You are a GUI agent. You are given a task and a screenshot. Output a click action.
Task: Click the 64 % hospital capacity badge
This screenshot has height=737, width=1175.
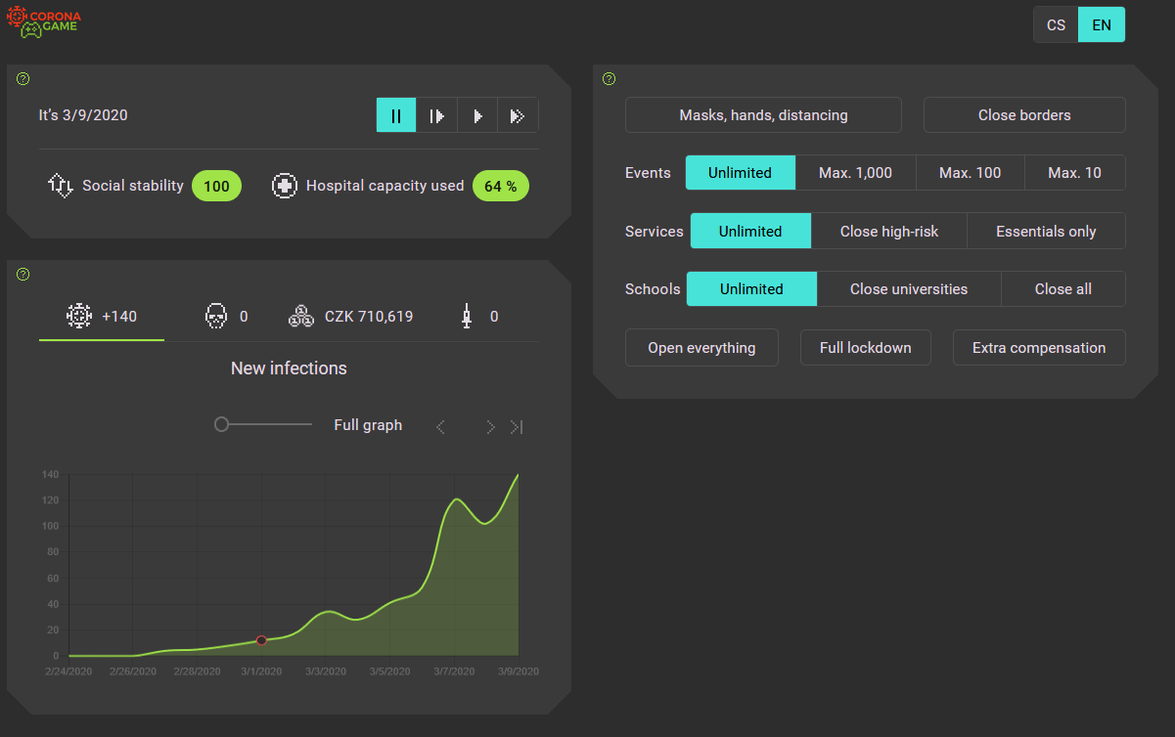click(501, 186)
